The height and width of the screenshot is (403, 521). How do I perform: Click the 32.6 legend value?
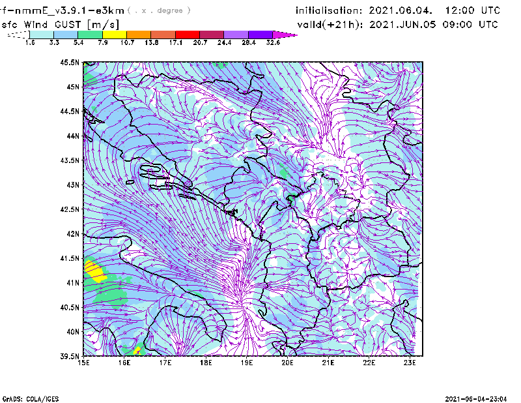[x=273, y=42]
